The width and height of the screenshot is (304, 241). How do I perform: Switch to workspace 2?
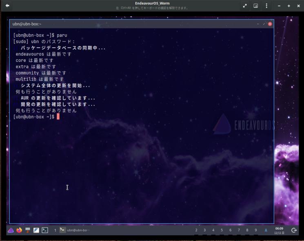[196, 230]
